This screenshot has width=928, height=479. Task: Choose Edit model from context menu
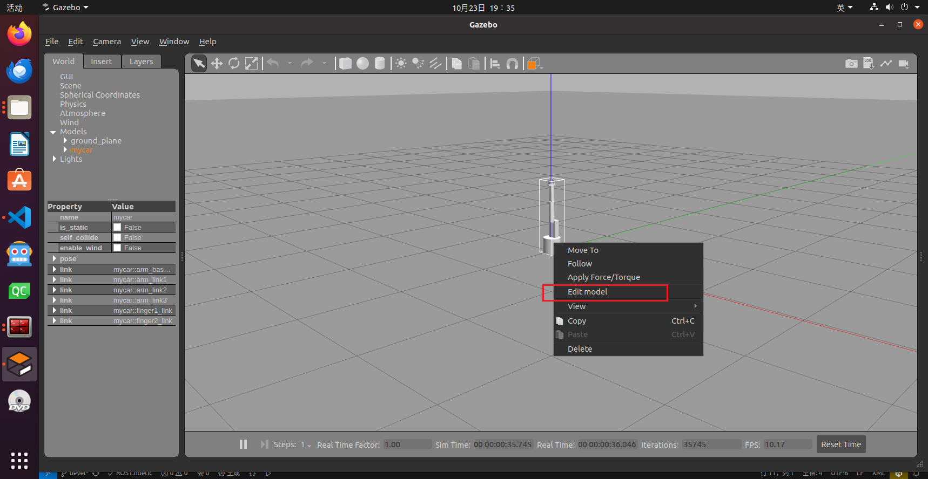(x=628, y=292)
